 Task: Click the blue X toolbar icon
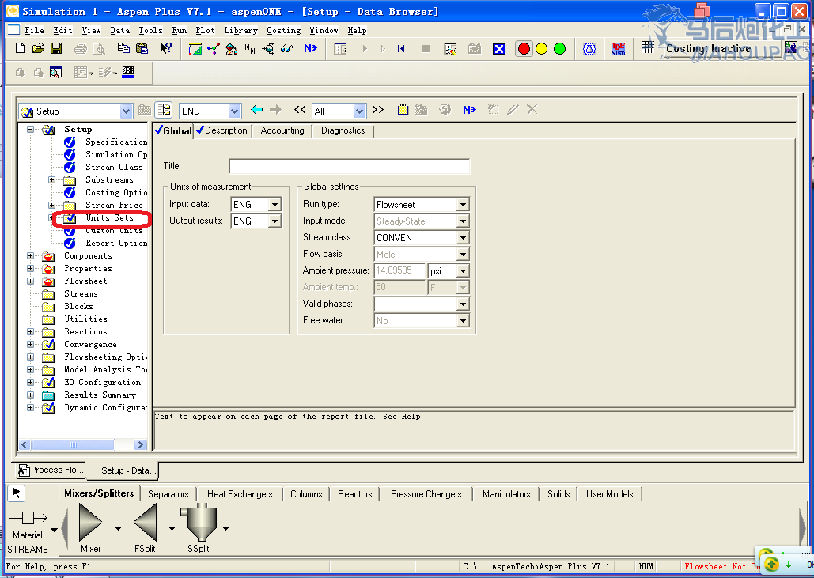point(499,49)
